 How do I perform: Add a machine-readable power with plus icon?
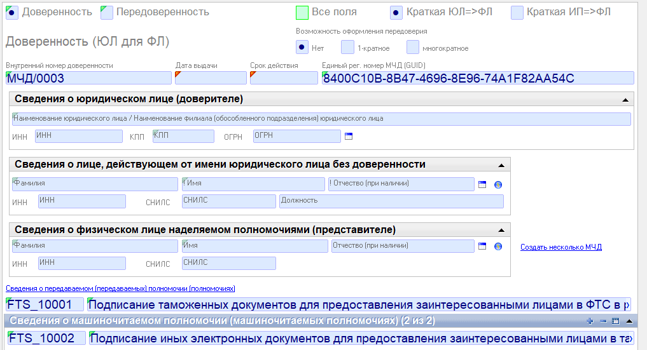coord(590,321)
